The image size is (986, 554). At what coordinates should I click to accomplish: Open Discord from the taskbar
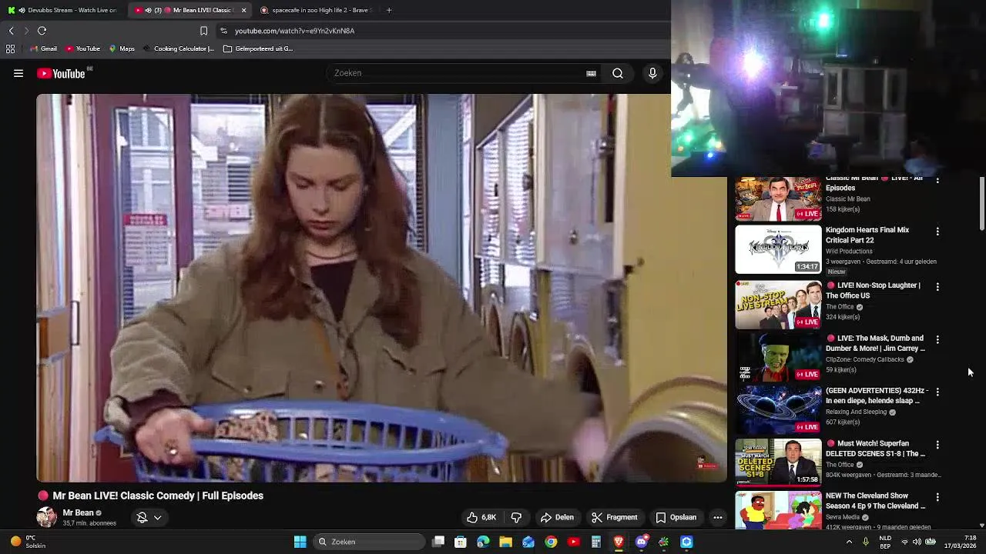point(641,542)
